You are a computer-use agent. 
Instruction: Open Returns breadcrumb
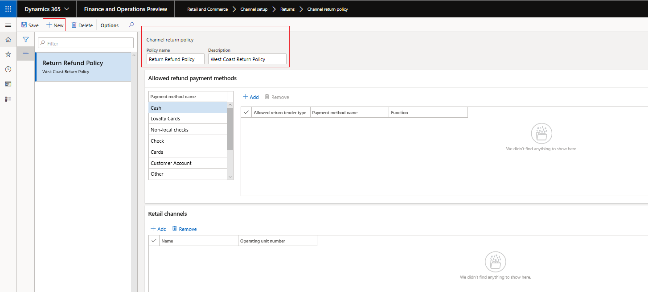287,9
